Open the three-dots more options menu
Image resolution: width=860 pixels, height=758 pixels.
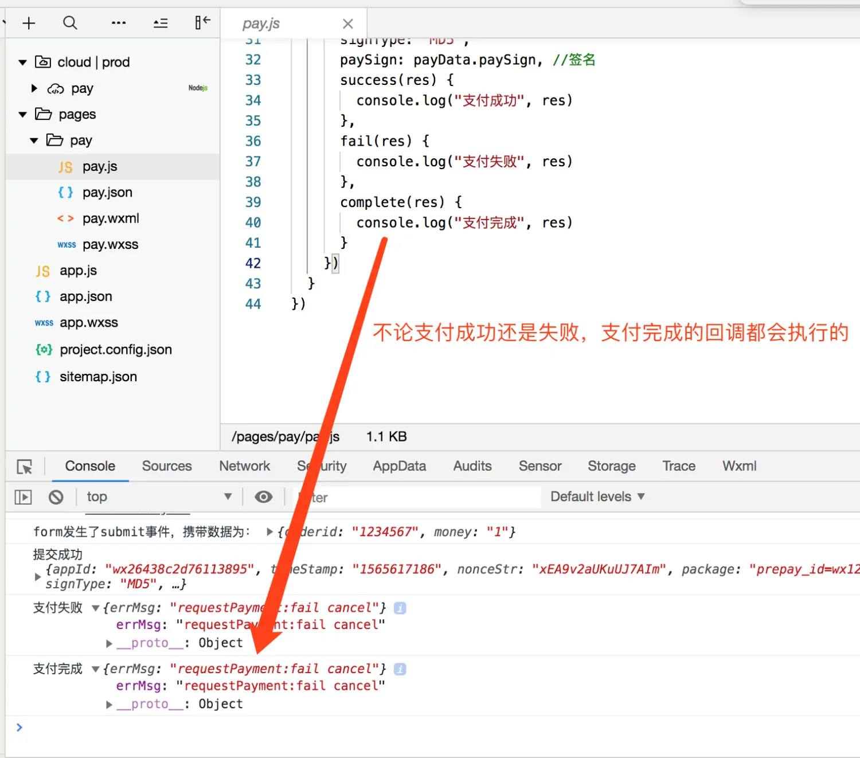click(119, 23)
